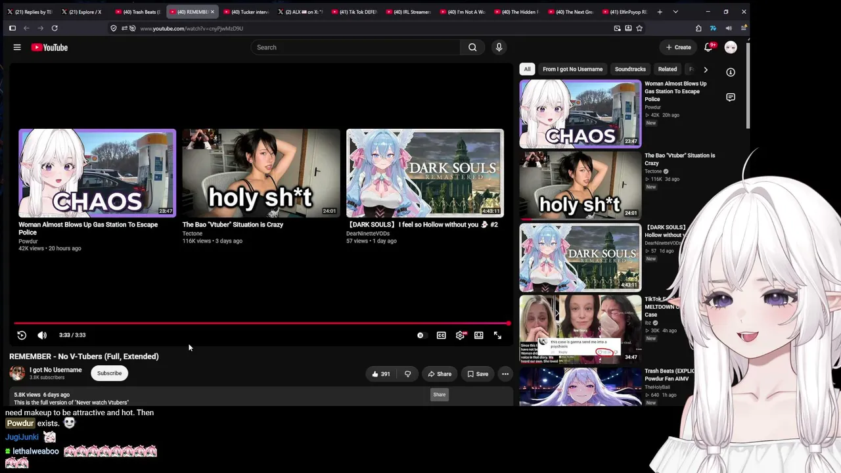Bookmark this page with the star icon
This screenshot has height=473, width=841.
click(x=639, y=28)
